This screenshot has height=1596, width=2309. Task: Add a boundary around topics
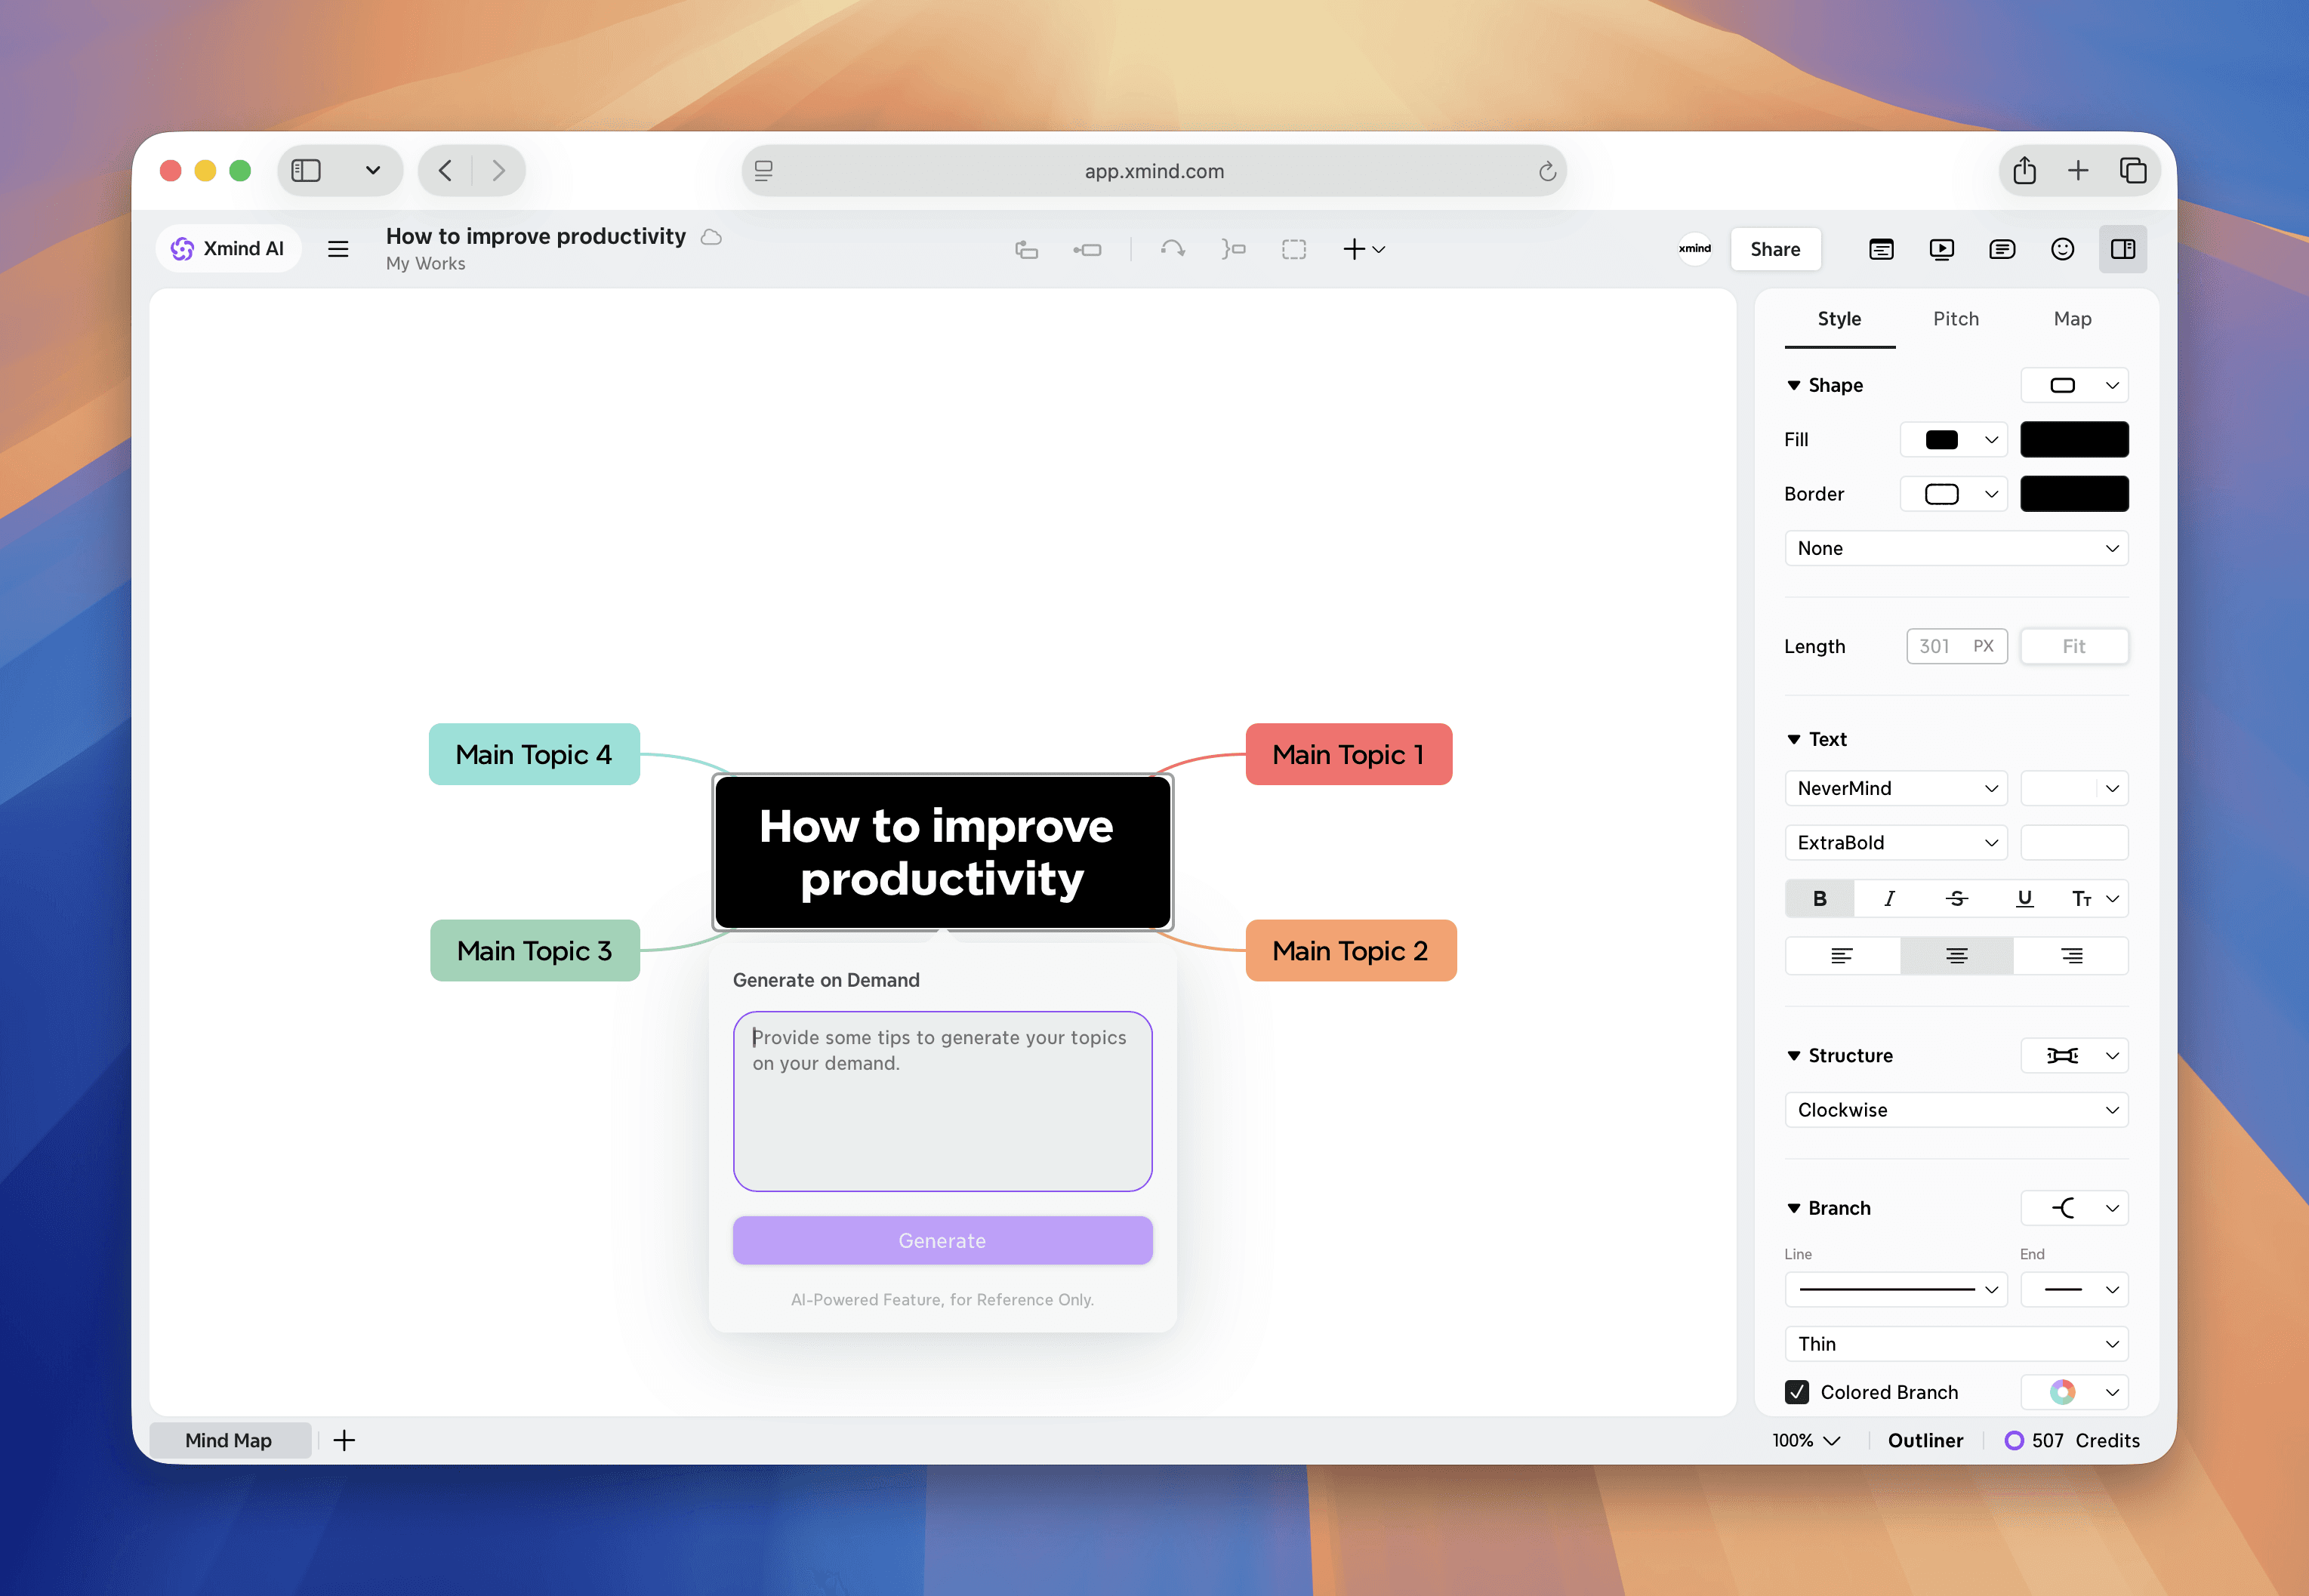point(1294,249)
